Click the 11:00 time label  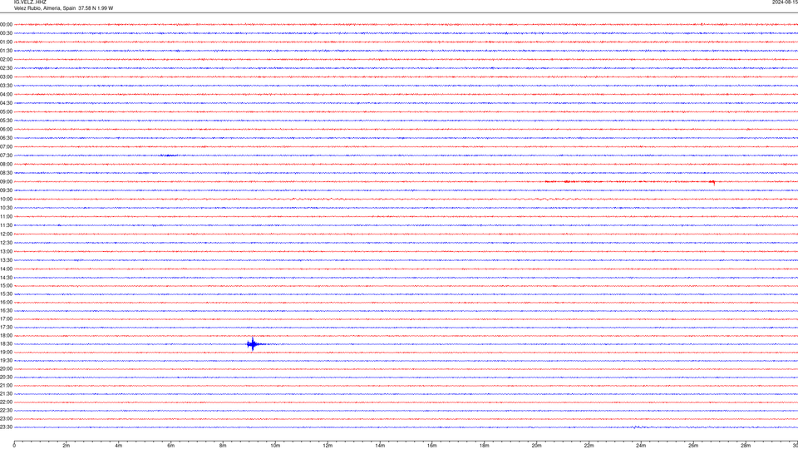[x=6, y=216]
